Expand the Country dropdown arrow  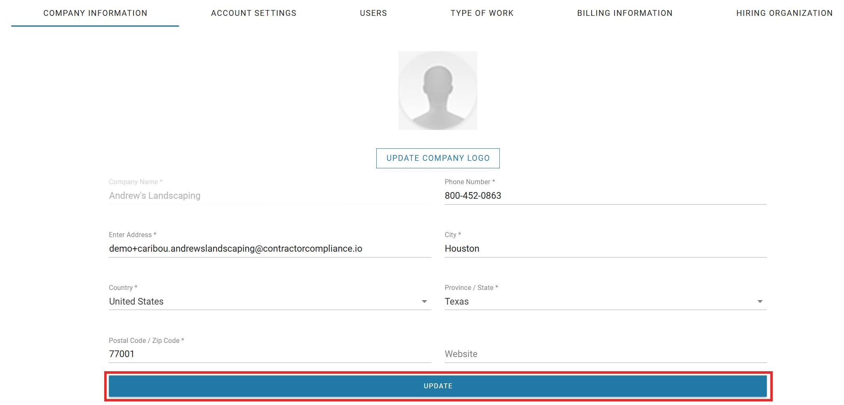pos(424,302)
